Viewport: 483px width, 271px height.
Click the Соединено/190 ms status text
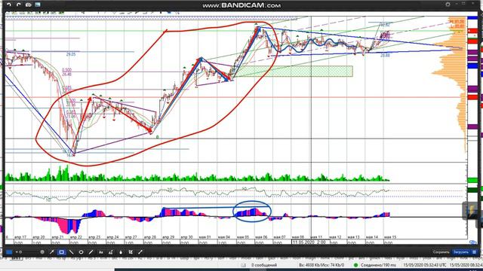click(x=379, y=265)
